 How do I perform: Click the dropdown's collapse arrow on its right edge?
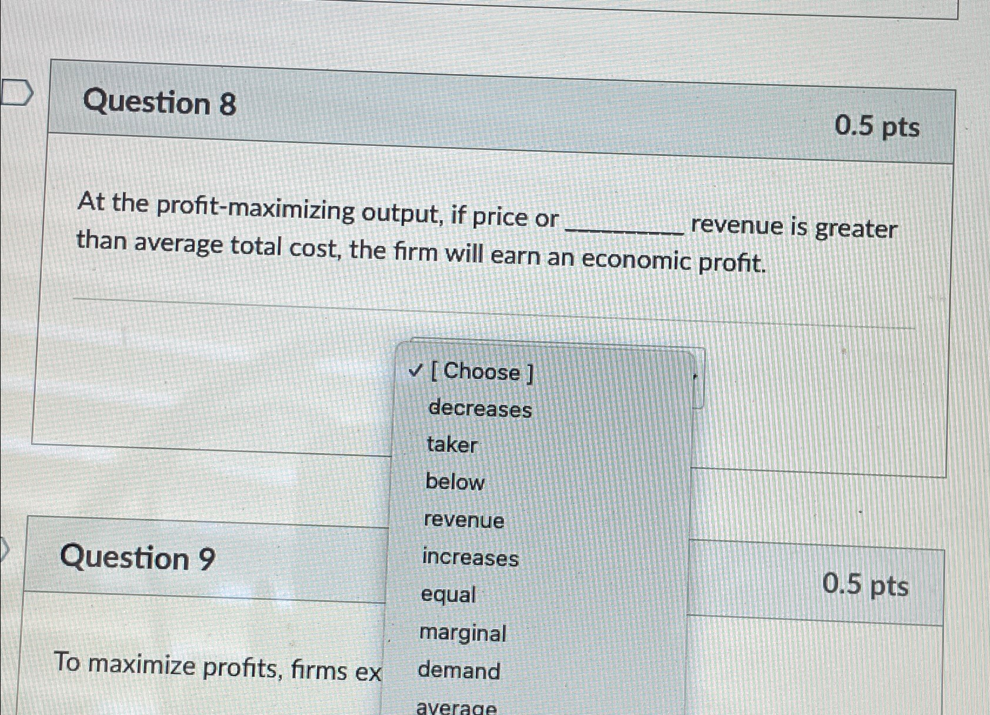pyautogui.click(x=694, y=377)
